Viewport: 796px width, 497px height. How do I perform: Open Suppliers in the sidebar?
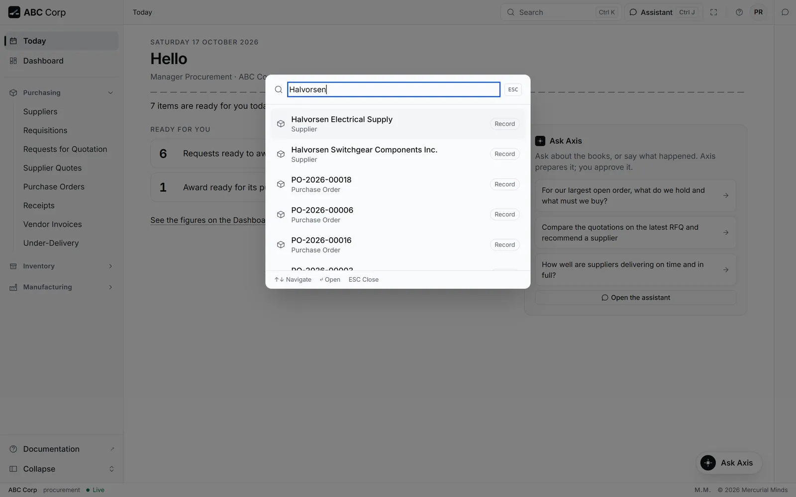coord(40,112)
